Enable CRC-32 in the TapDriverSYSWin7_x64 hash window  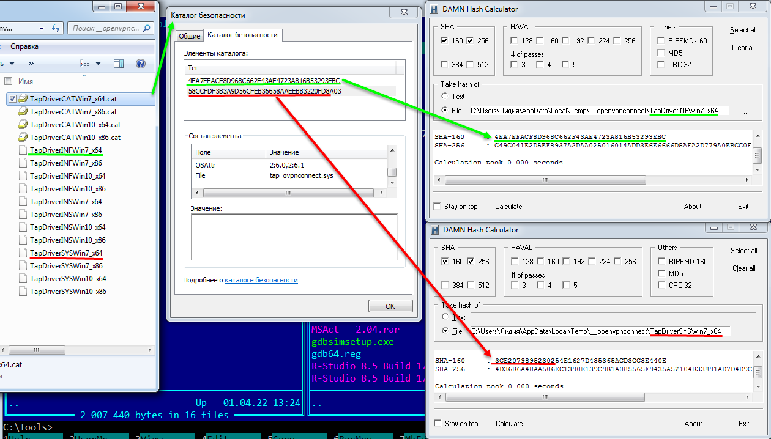coord(661,285)
